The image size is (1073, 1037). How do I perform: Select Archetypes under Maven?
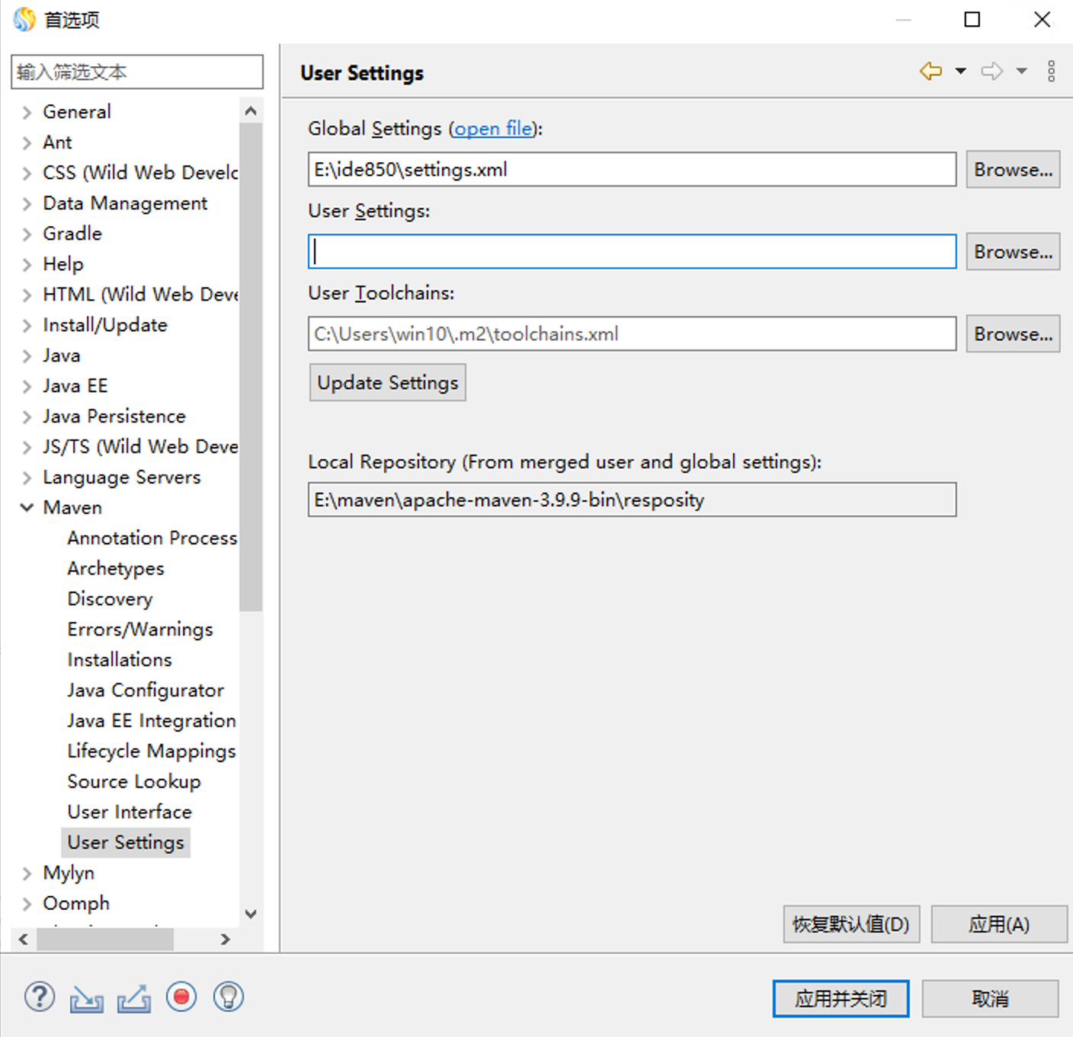[x=116, y=569]
